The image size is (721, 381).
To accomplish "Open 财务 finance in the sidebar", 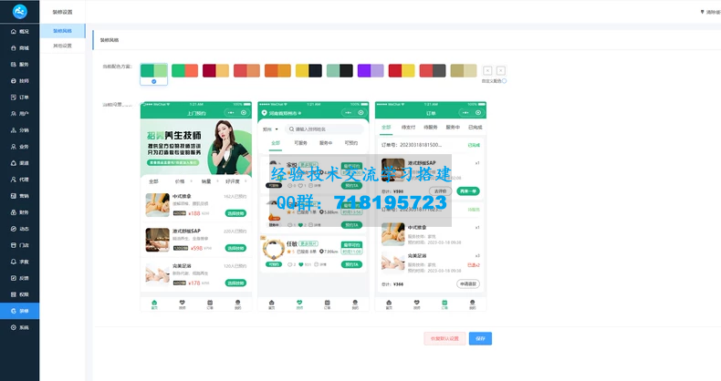I will click(19, 212).
